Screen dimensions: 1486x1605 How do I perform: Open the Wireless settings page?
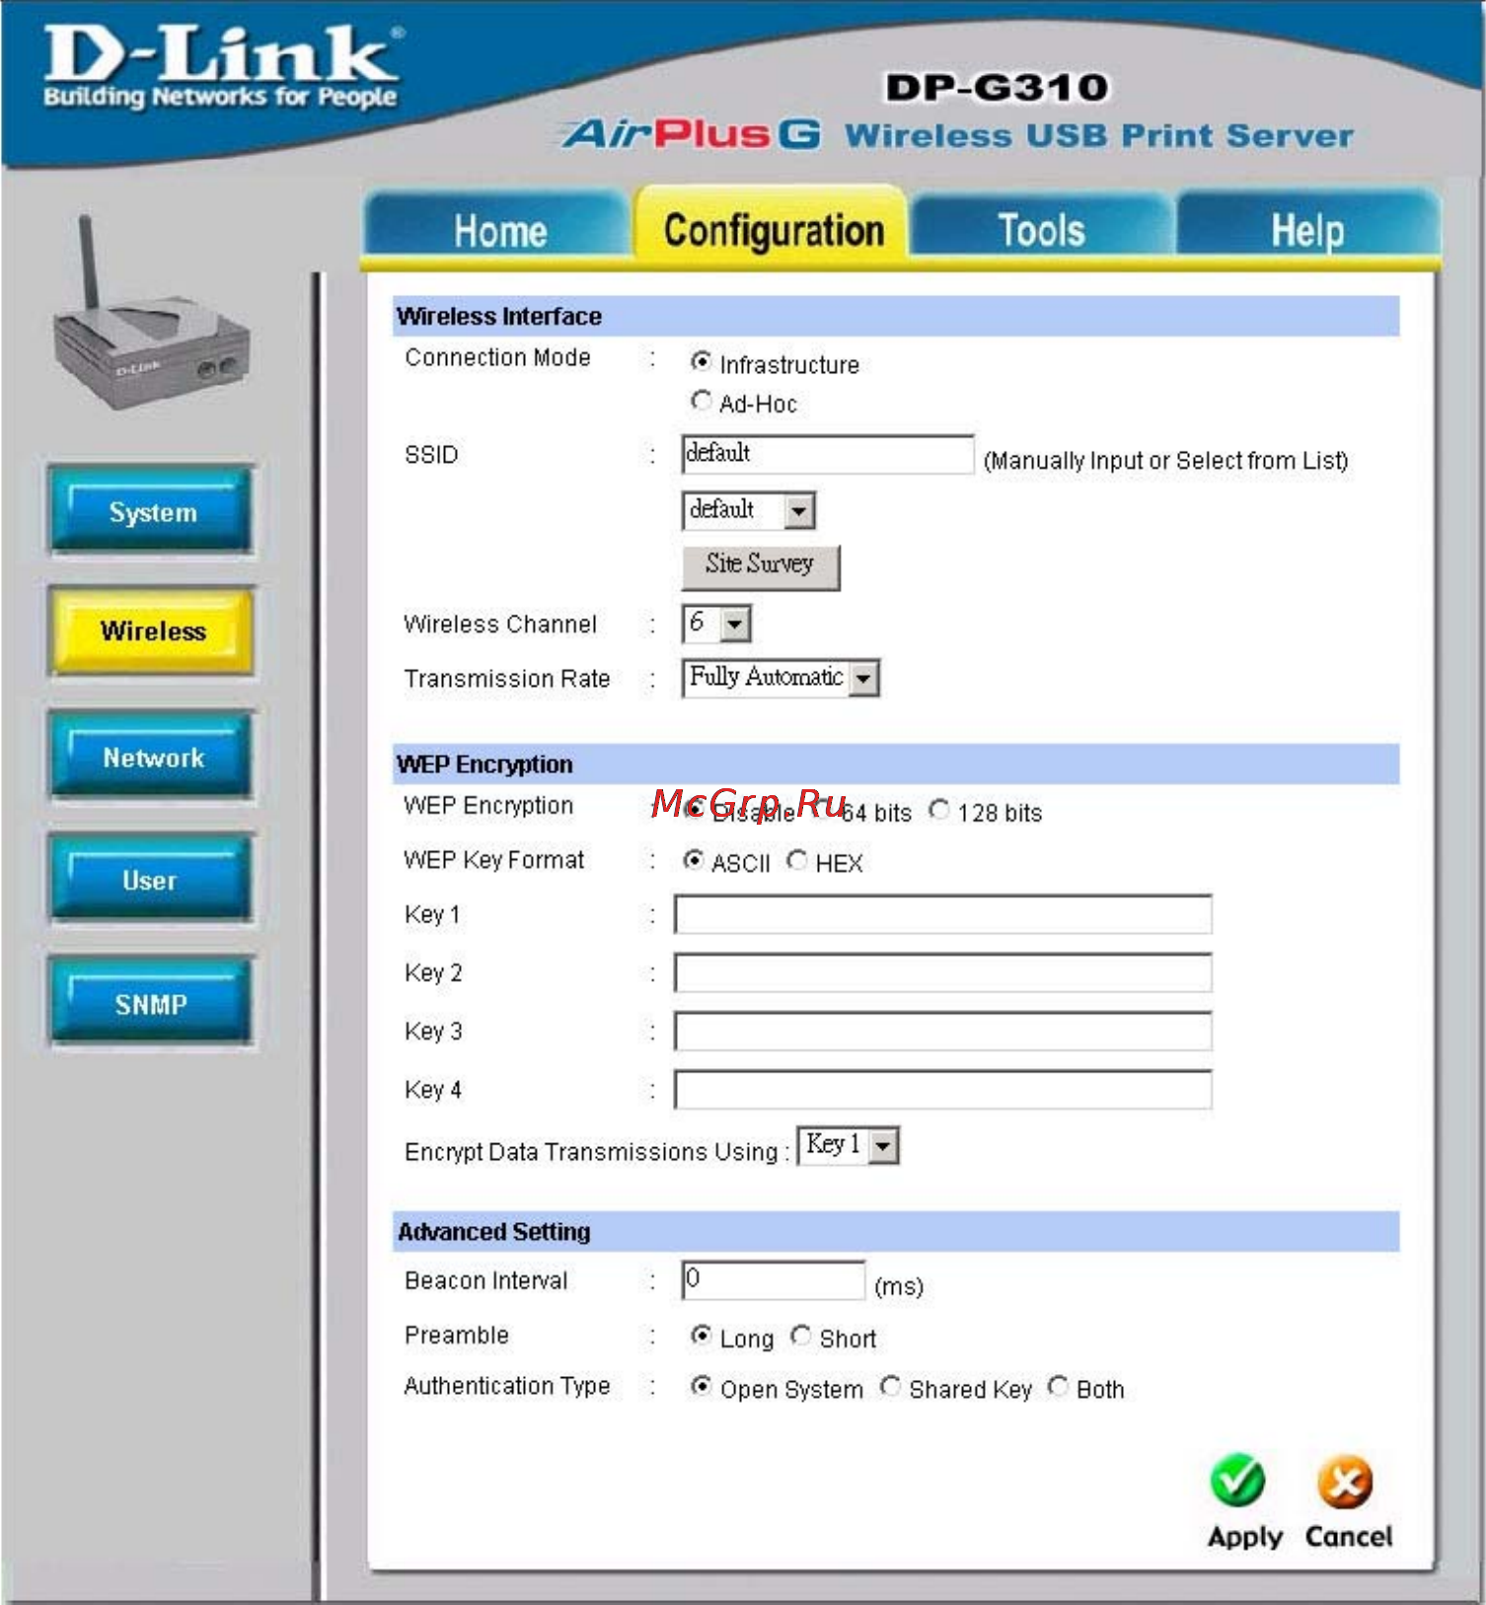pyautogui.click(x=151, y=631)
